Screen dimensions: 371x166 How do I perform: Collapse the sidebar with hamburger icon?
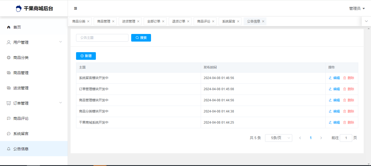pos(76,8)
